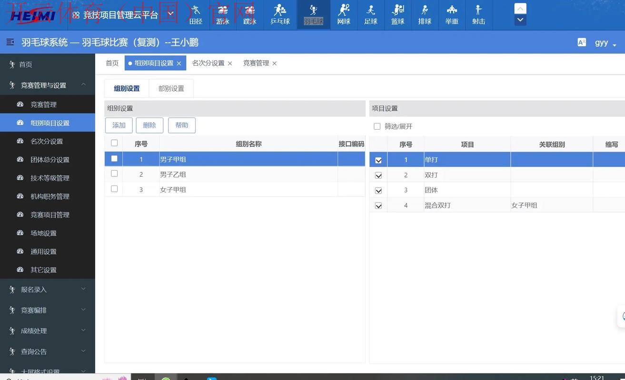Viewport: 625px width, 380px height.
Task: Click the 帮助 button
Action: tap(181, 124)
